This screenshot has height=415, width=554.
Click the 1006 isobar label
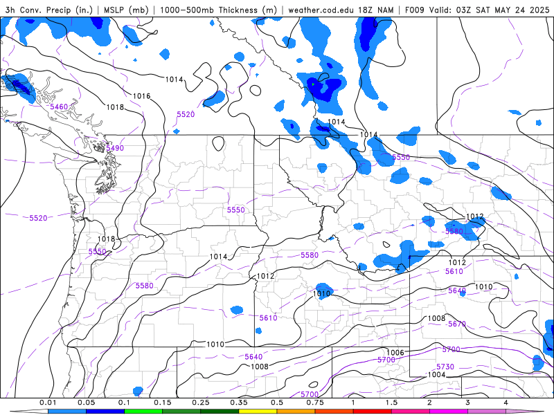395,353
